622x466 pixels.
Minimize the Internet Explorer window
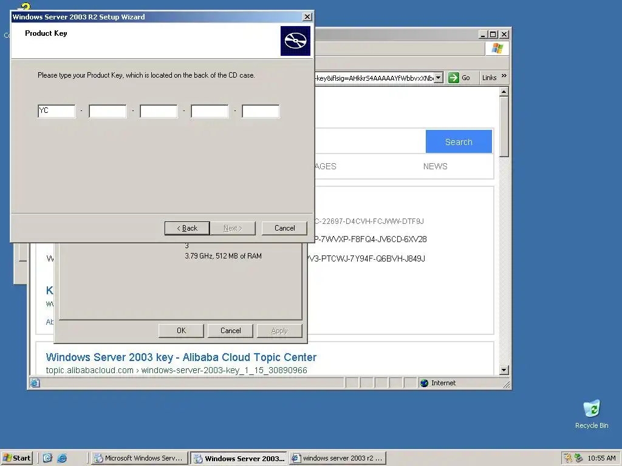coord(483,35)
